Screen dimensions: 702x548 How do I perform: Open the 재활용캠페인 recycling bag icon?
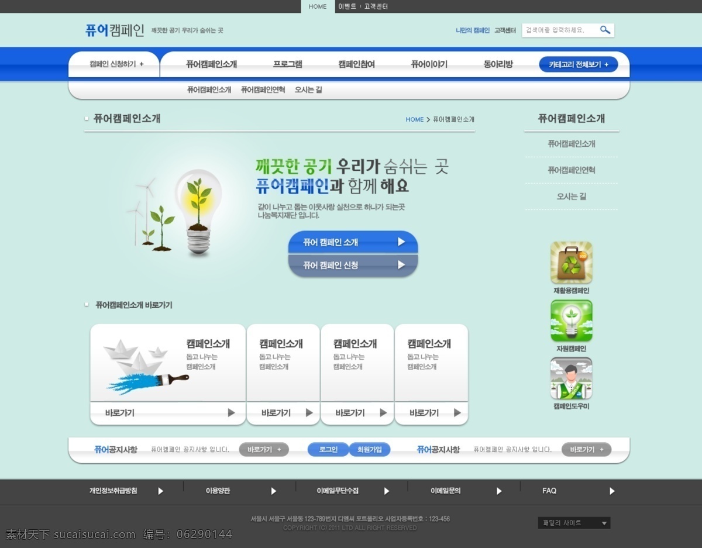pyautogui.click(x=571, y=263)
